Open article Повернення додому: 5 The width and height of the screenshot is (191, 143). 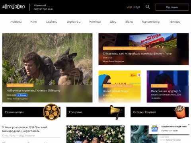pos(166,93)
